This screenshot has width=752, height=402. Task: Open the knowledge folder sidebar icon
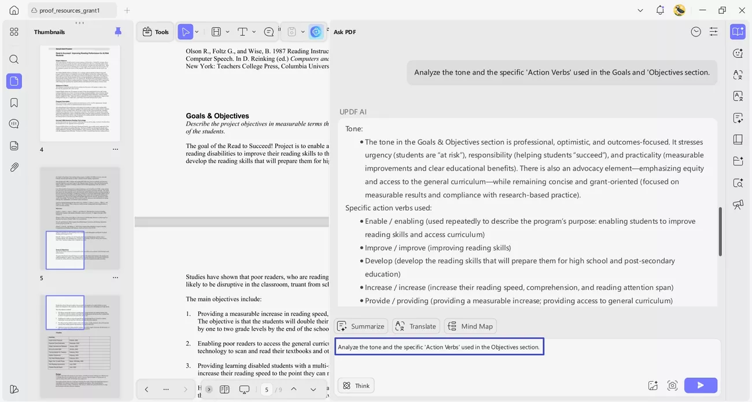[x=738, y=161]
